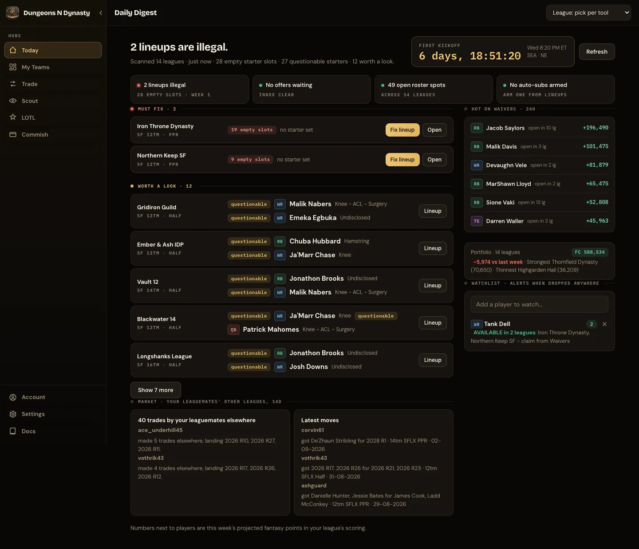Open Lineup for Gridiron Guild

(x=433, y=211)
